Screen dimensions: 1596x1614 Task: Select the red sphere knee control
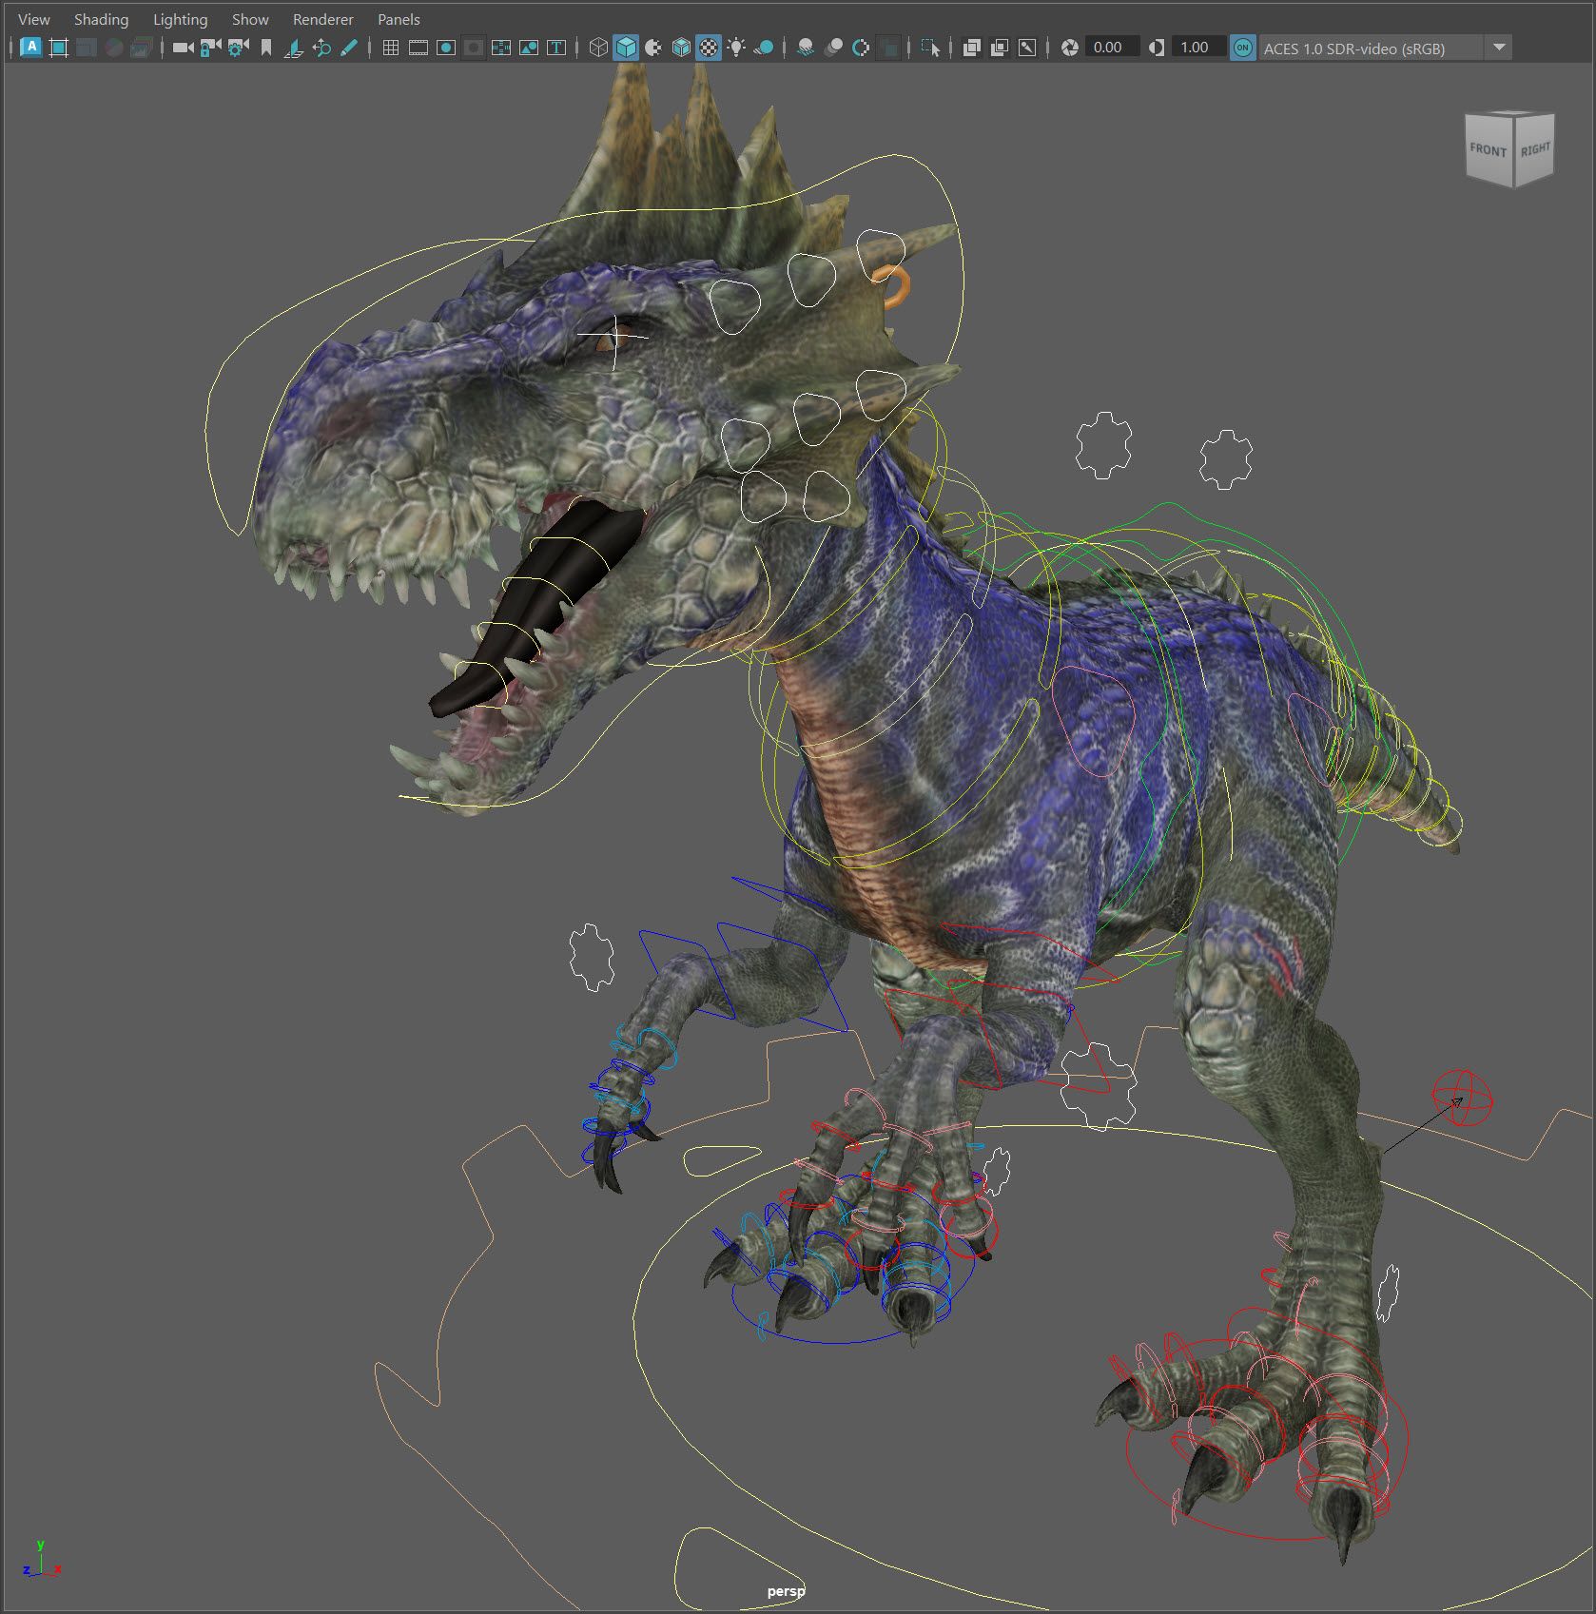(x=1463, y=1097)
